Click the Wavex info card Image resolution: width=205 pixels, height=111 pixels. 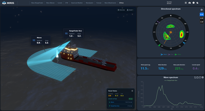coord(41,40)
